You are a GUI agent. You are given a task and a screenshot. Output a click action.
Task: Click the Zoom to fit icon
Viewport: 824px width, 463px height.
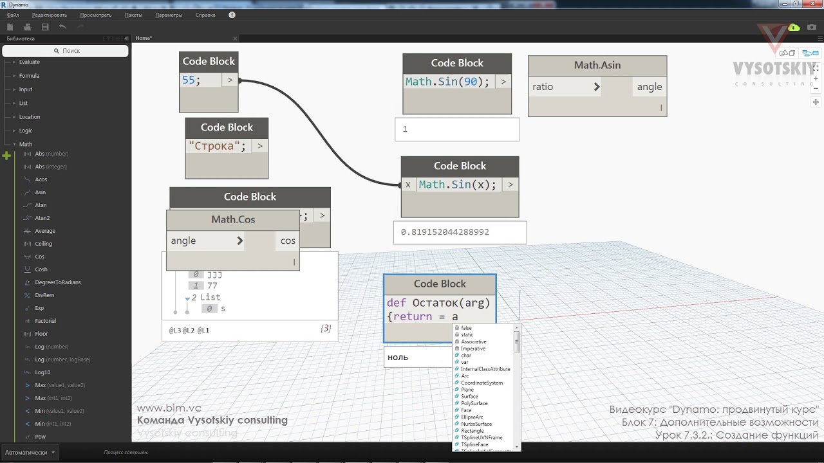coord(816,68)
